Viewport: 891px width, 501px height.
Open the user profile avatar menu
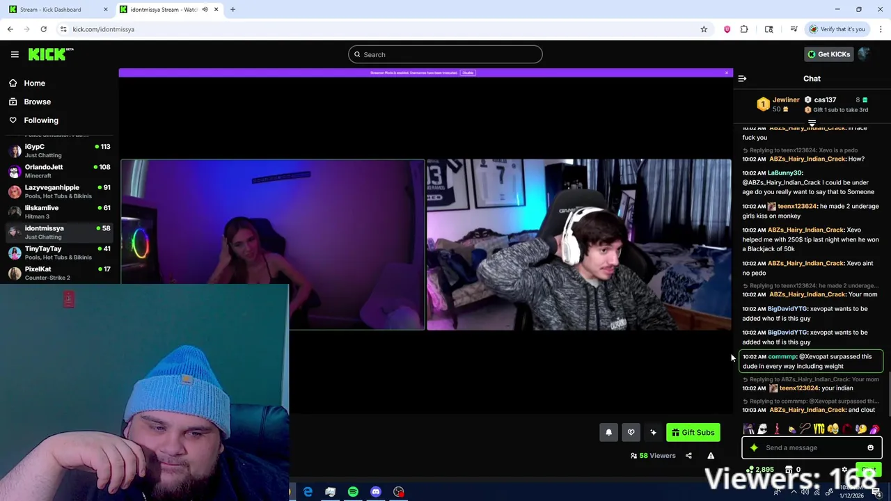click(x=864, y=54)
